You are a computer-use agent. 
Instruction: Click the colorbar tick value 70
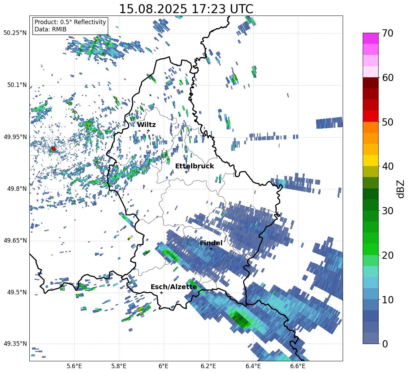[388, 33]
